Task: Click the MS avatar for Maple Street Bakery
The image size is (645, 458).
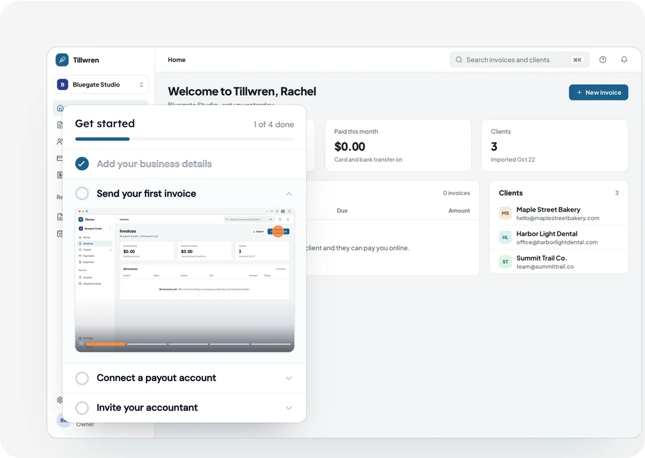Action: pos(505,213)
